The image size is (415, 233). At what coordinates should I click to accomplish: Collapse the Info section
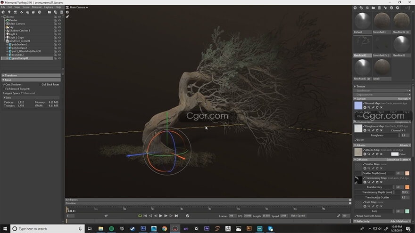tap(31, 97)
